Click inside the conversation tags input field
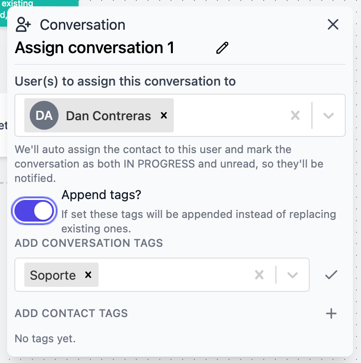 [x=180, y=275]
